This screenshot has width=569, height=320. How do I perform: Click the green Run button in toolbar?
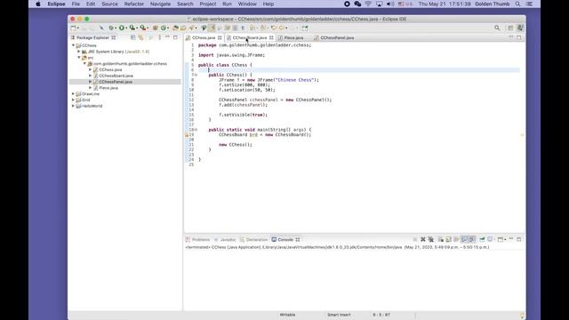click(122, 28)
